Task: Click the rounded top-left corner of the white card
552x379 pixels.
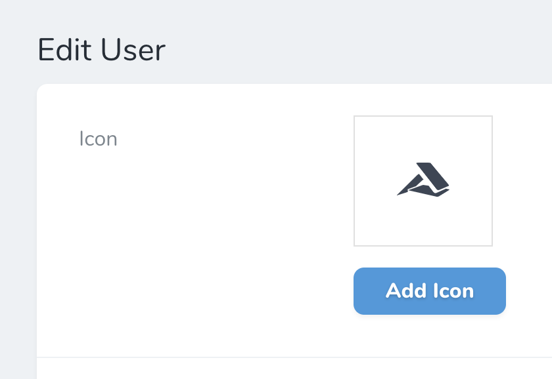Action: 42,89
